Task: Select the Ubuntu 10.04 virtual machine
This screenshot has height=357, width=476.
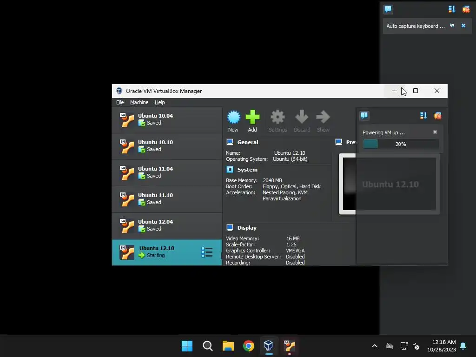Action: tap(167, 119)
